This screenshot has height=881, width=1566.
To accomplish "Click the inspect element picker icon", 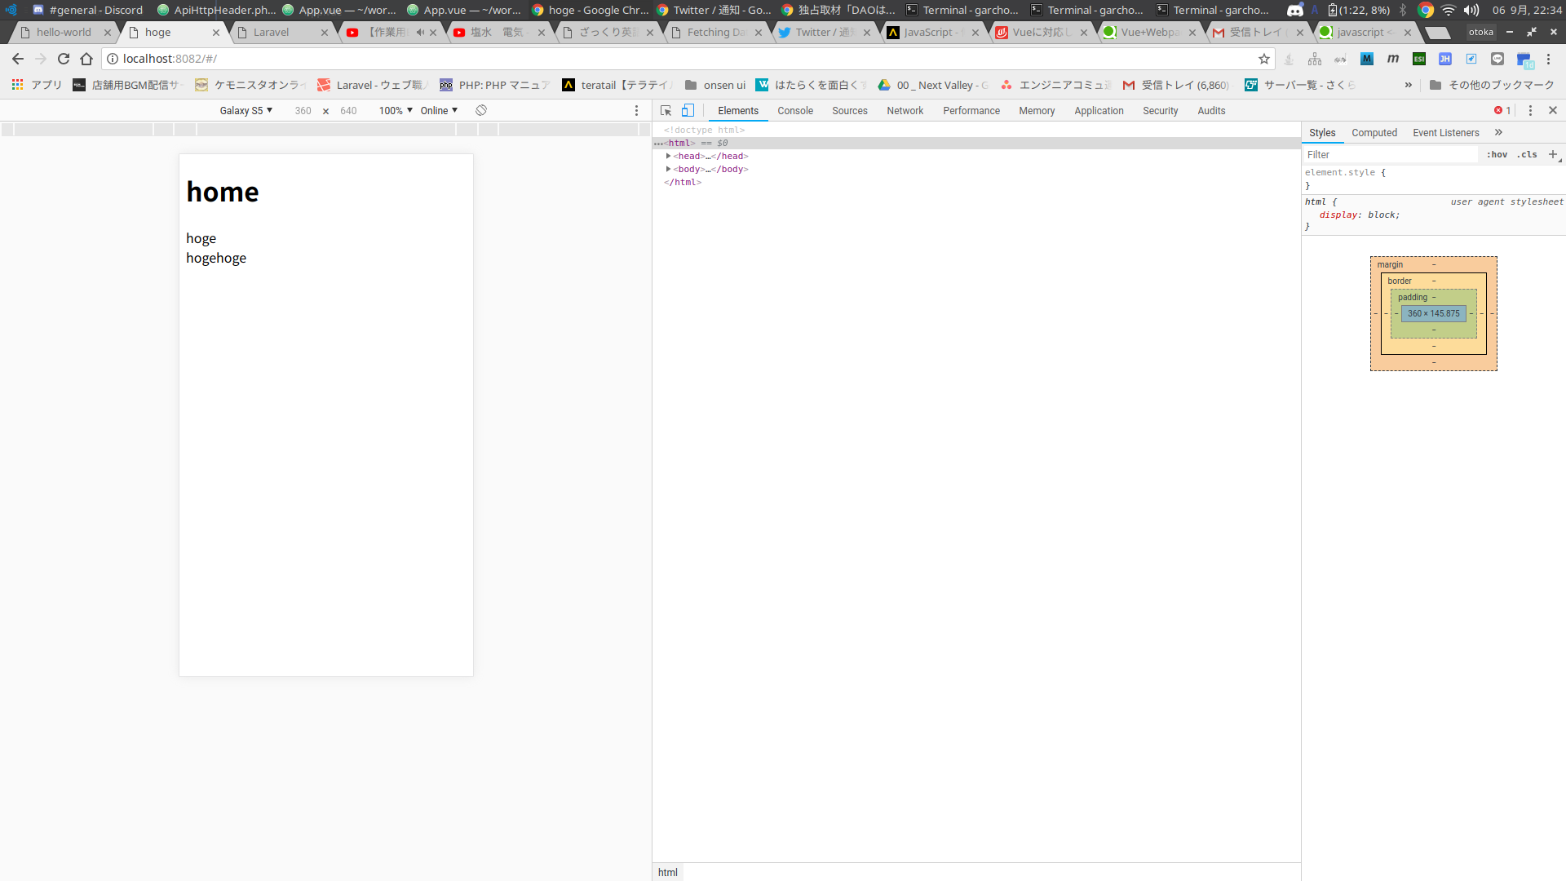I will pyautogui.click(x=666, y=111).
